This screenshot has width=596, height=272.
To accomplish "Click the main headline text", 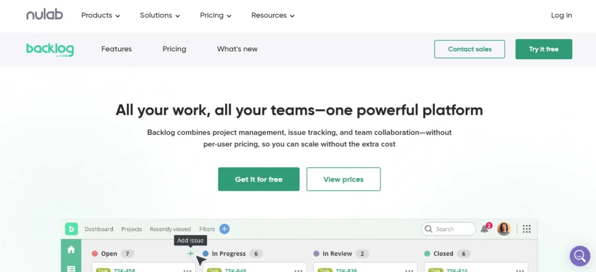I will click(x=299, y=110).
